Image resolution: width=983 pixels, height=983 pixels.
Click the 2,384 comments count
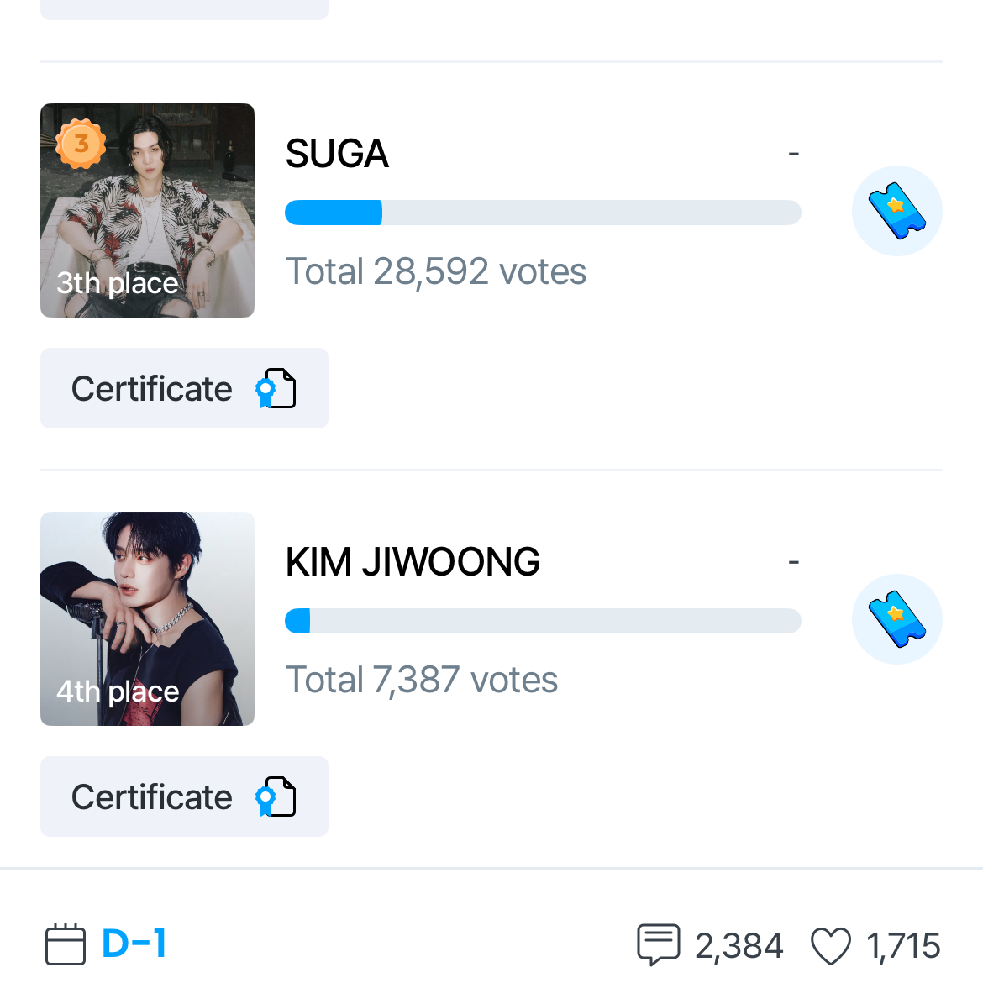point(739,946)
